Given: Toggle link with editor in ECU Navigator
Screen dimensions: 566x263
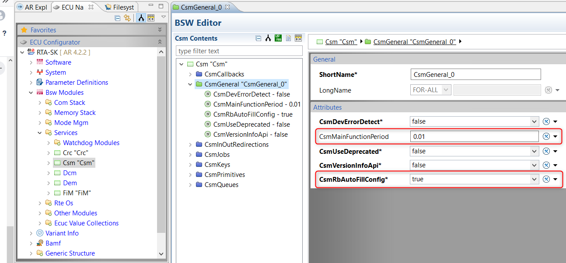Looking at the screenshot, I should point(127,18).
